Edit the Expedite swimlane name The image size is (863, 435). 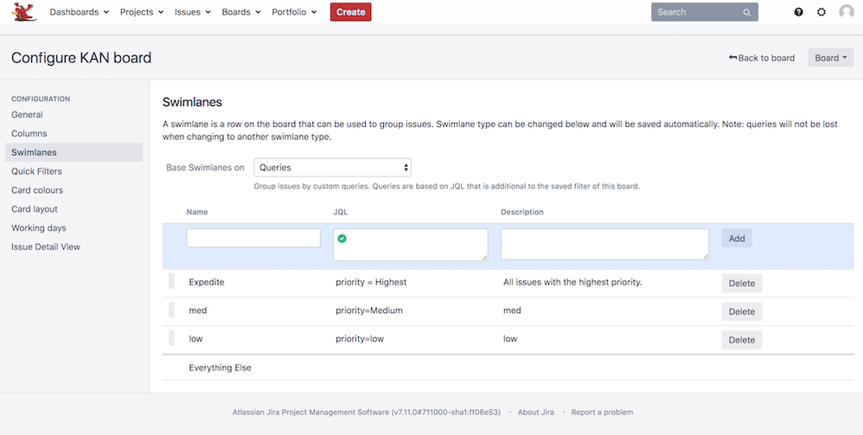207,282
